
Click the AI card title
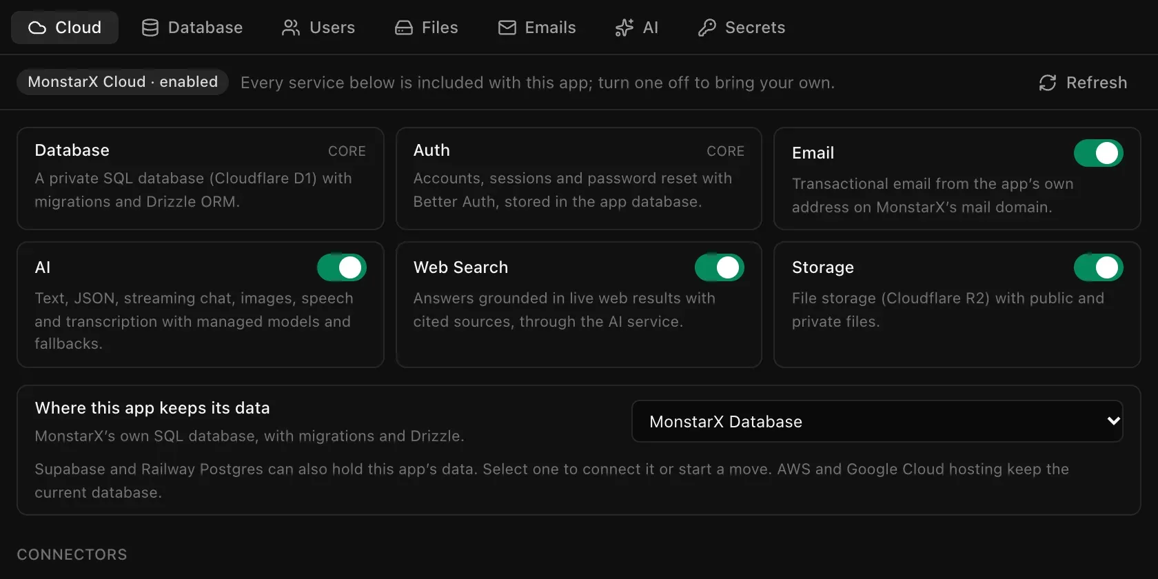pos(43,267)
